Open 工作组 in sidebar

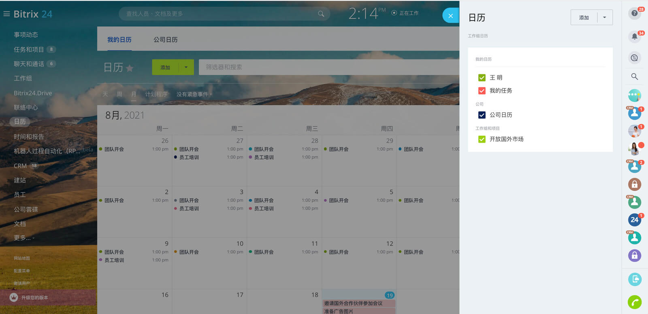[23, 78]
